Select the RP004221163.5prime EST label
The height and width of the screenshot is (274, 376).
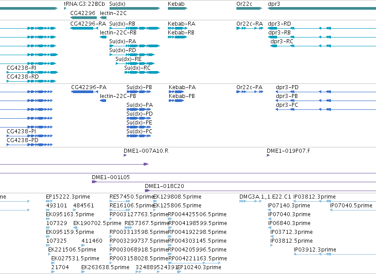pyautogui.click(x=197, y=259)
